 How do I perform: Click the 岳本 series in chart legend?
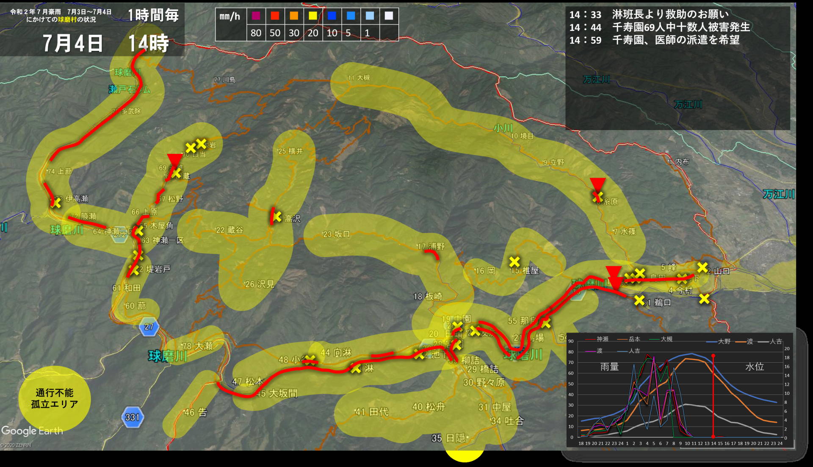tap(629, 339)
